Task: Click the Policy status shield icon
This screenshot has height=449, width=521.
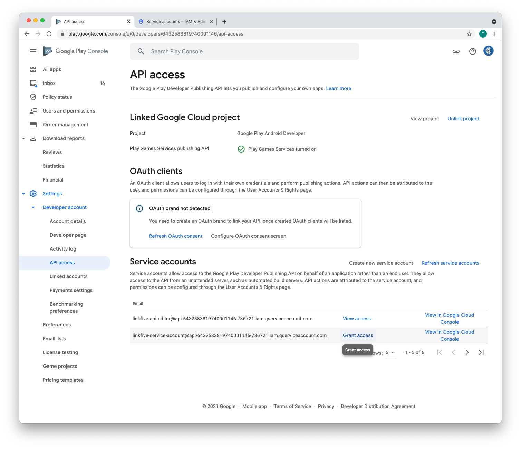Action: click(x=33, y=97)
